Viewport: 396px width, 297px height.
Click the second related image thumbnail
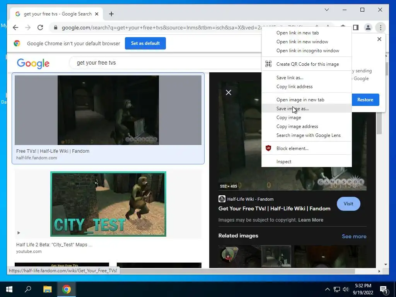[276, 256]
